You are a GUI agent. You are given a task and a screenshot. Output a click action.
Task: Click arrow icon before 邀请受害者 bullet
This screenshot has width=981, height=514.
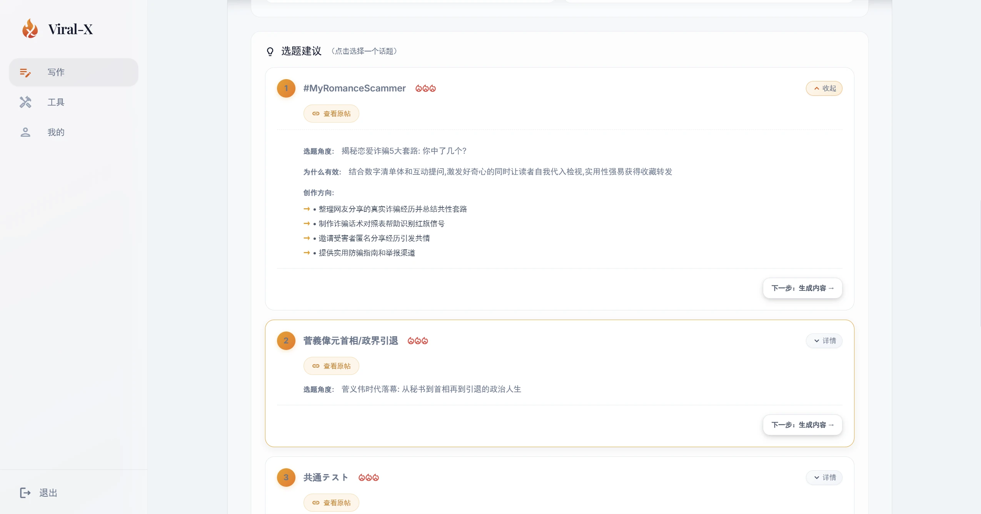coord(307,238)
